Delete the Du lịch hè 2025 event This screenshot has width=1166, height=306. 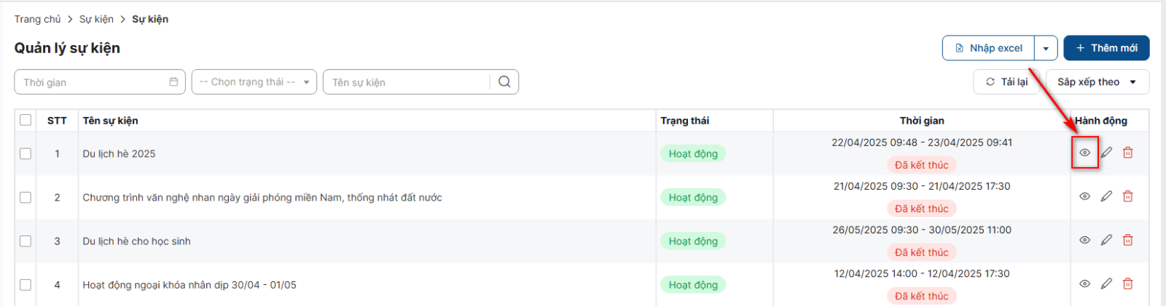(1128, 153)
